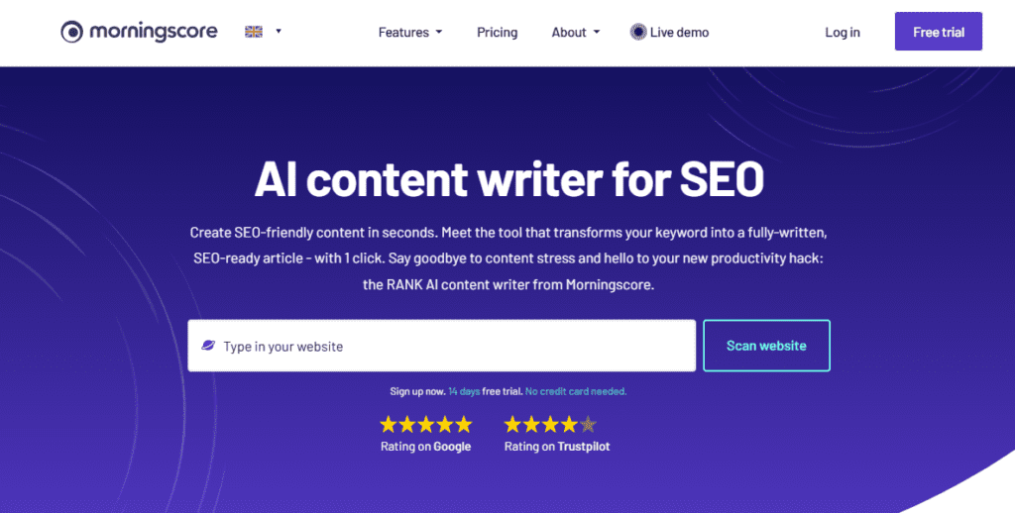Open the language selector dropdown arrow
The image size is (1015, 513).
279,32
